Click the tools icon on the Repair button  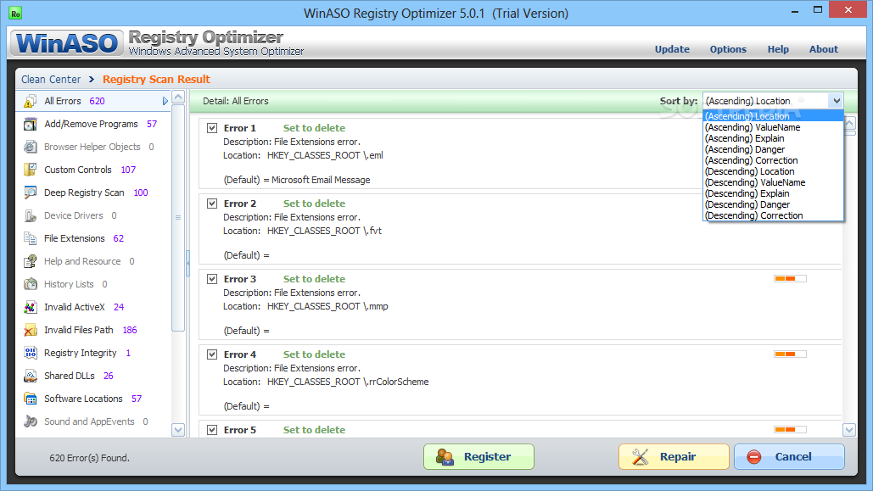(641, 457)
